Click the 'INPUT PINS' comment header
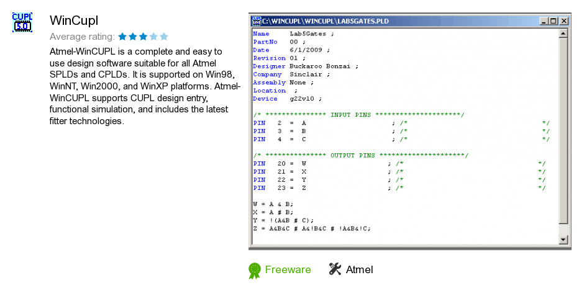Screen dimensions: 584x298 pyautogui.click(x=358, y=115)
